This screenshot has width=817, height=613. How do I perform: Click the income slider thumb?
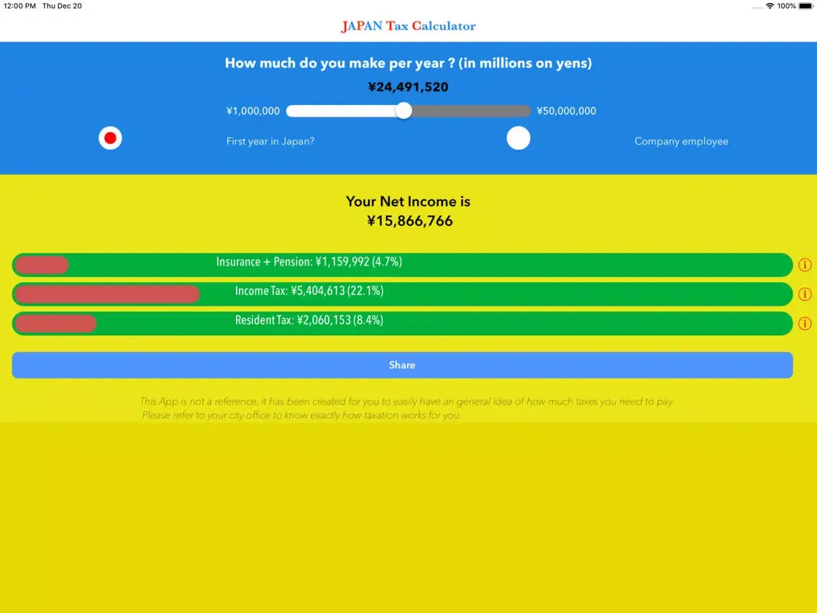[x=403, y=111]
